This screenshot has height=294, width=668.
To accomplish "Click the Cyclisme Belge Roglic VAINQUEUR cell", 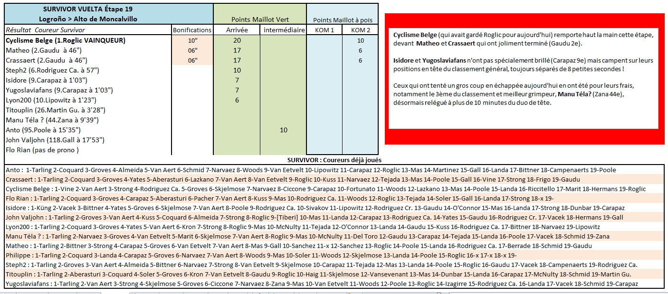I will coord(66,40).
